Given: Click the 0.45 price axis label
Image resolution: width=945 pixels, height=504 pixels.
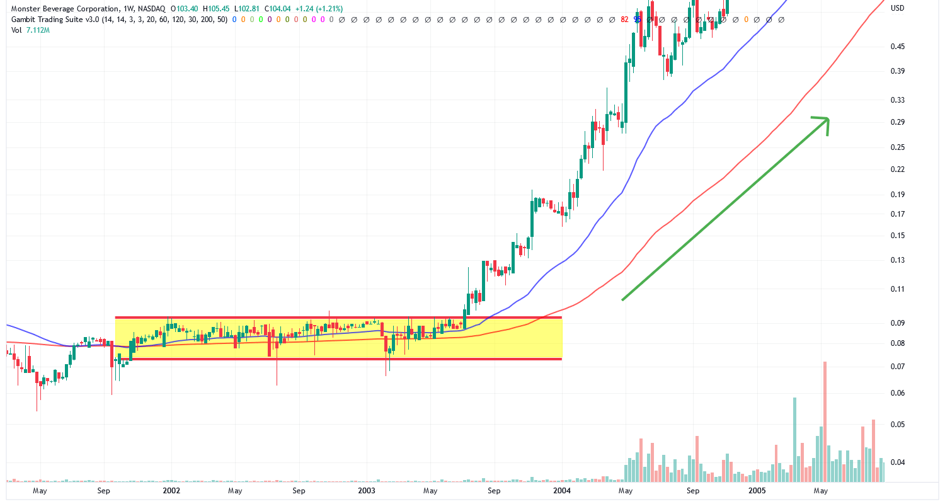Looking at the screenshot, I should click(x=898, y=47).
